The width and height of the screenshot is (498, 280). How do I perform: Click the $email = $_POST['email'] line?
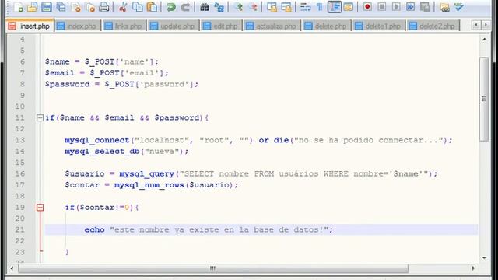pos(107,72)
